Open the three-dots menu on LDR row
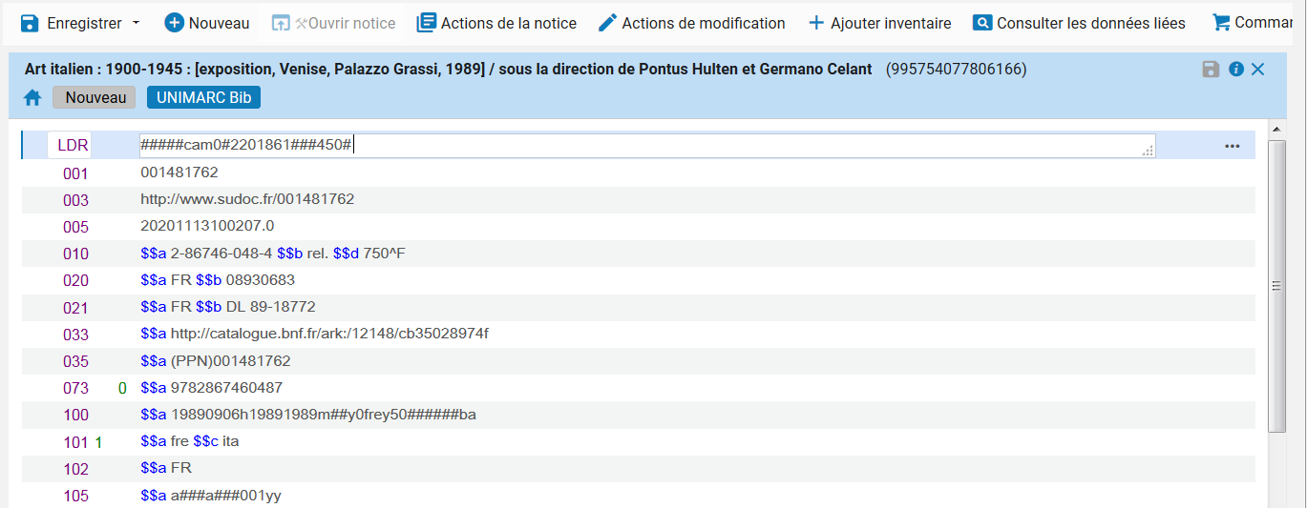This screenshot has width=1307, height=508. [1232, 146]
